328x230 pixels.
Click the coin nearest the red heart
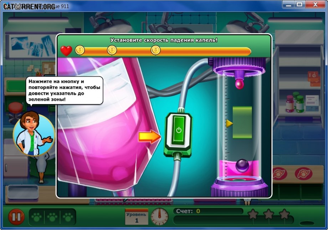[80, 50]
